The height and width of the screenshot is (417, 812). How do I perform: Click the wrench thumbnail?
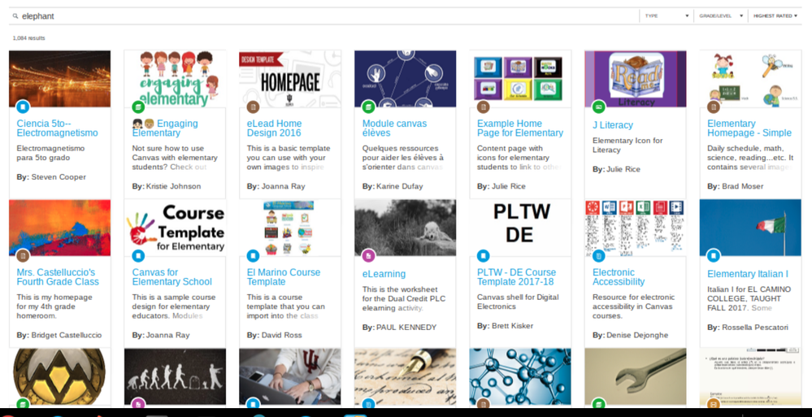click(636, 376)
